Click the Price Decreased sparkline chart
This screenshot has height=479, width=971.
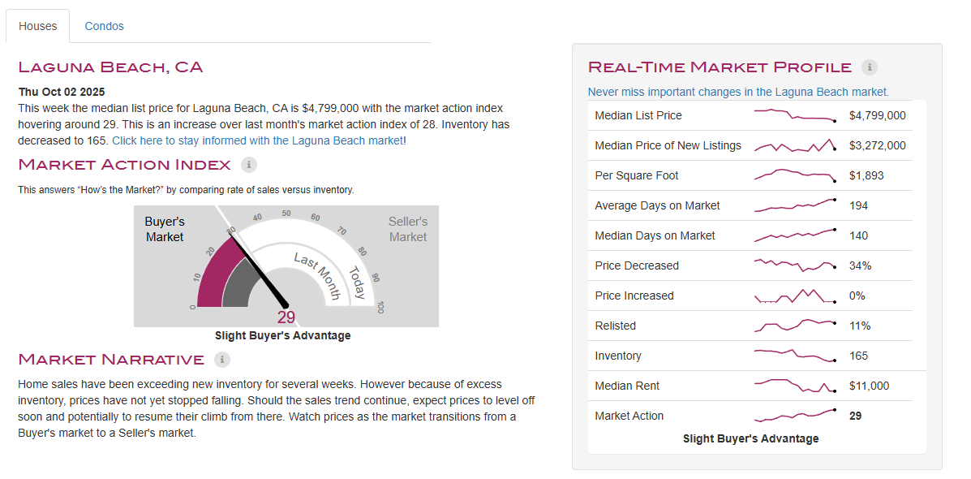795,265
